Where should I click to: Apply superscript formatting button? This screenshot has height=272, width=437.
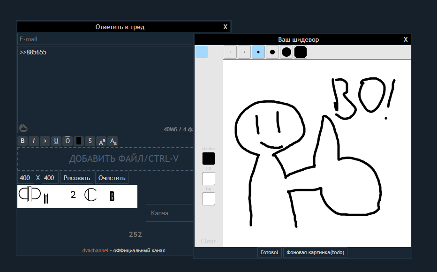[x=102, y=141]
